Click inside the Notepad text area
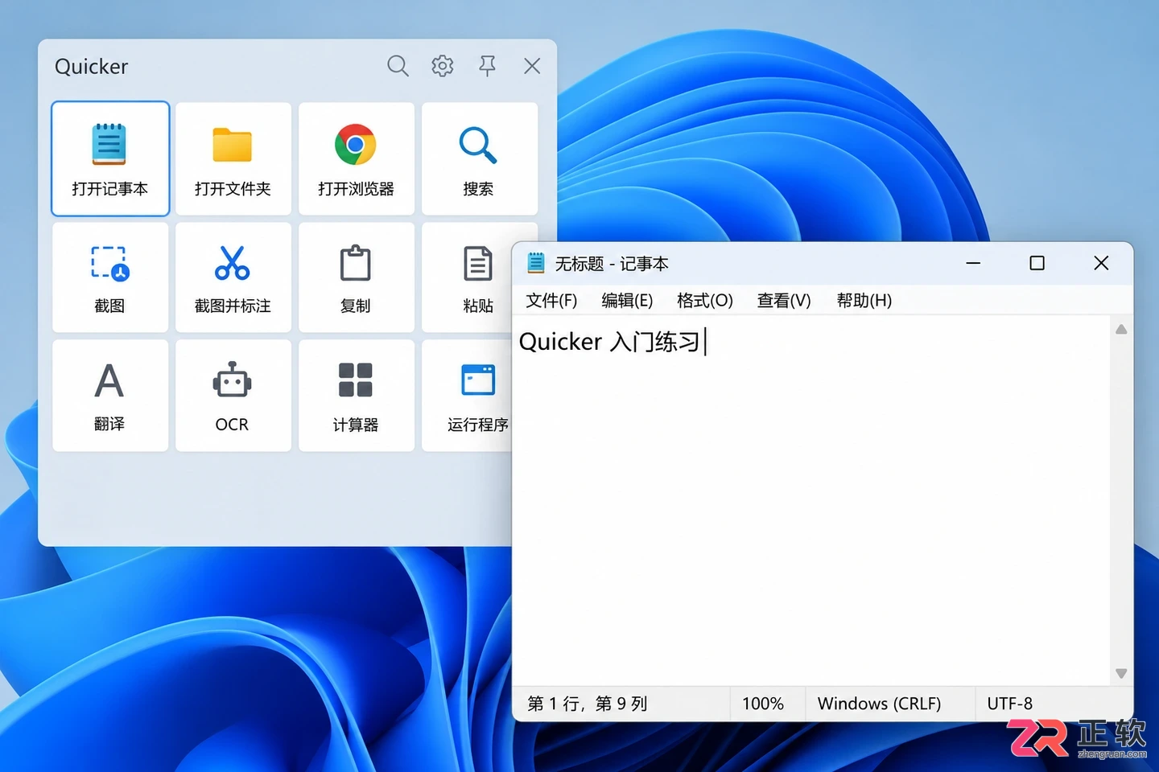Viewport: 1159px width, 772px height. coord(811,500)
